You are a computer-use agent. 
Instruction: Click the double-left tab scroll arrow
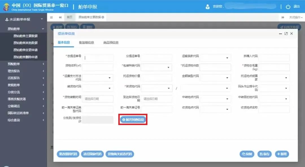tap(60, 17)
